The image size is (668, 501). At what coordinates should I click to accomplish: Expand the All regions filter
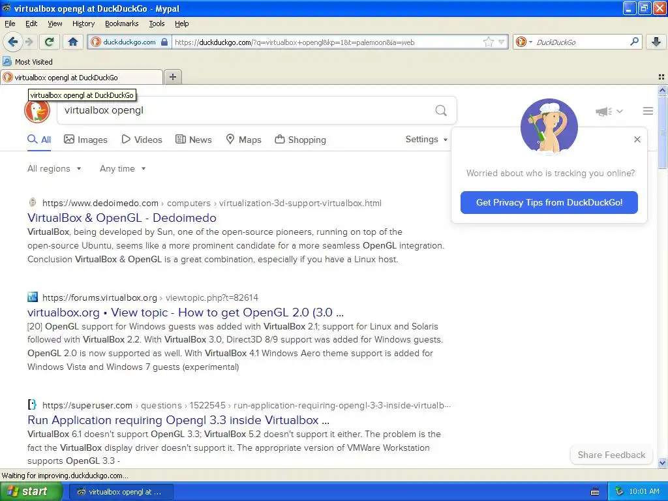tap(54, 169)
